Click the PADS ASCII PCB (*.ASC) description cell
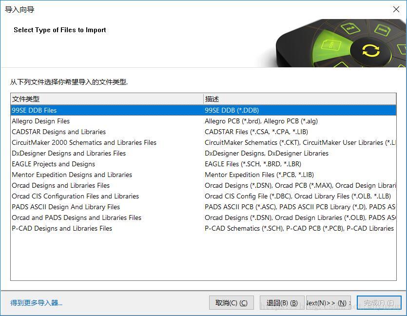The height and width of the screenshot is (316, 407). [300, 207]
